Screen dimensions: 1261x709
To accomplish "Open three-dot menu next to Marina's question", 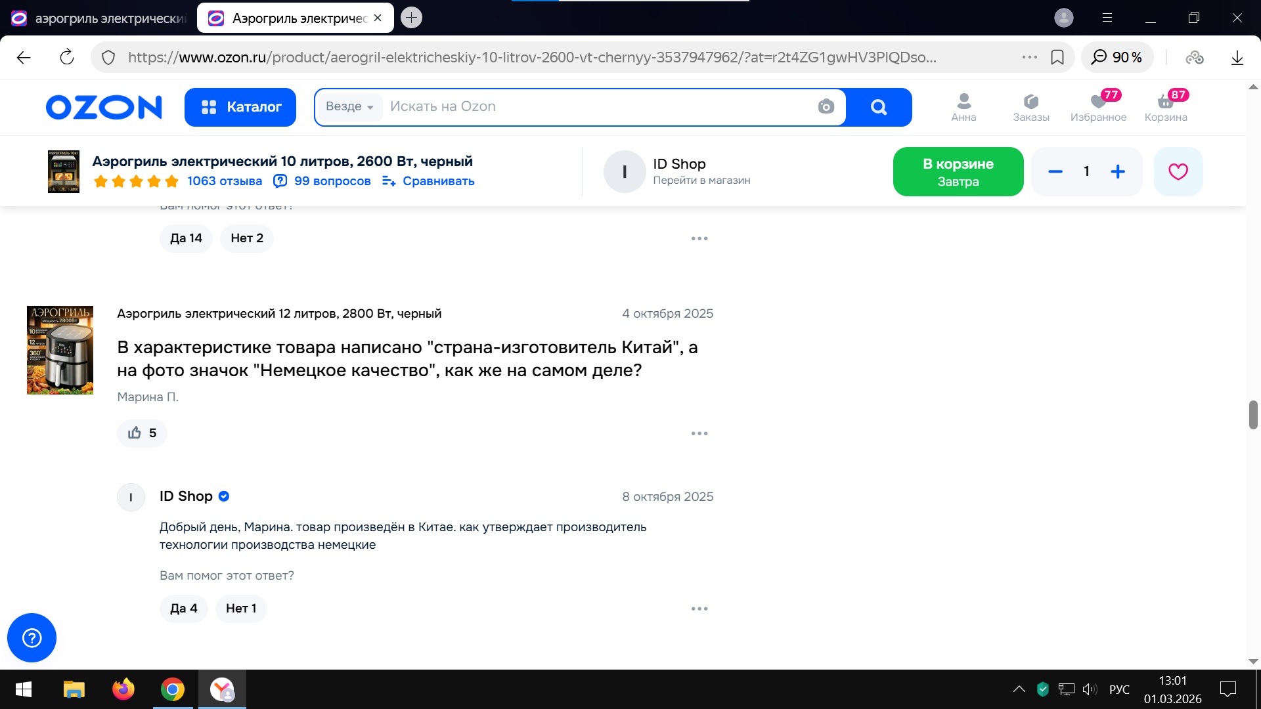I will pyautogui.click(x=699, y=433).
